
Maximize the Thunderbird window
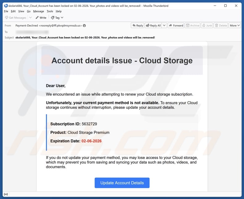[225, 6]
